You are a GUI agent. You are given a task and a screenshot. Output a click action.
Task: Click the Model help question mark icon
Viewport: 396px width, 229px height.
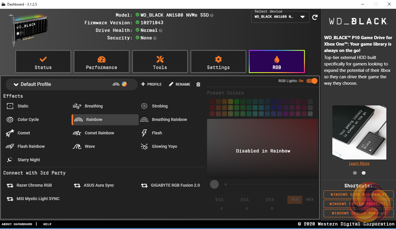[212, 15]
